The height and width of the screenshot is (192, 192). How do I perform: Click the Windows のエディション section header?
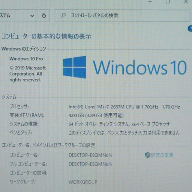(x=24, y=49)
